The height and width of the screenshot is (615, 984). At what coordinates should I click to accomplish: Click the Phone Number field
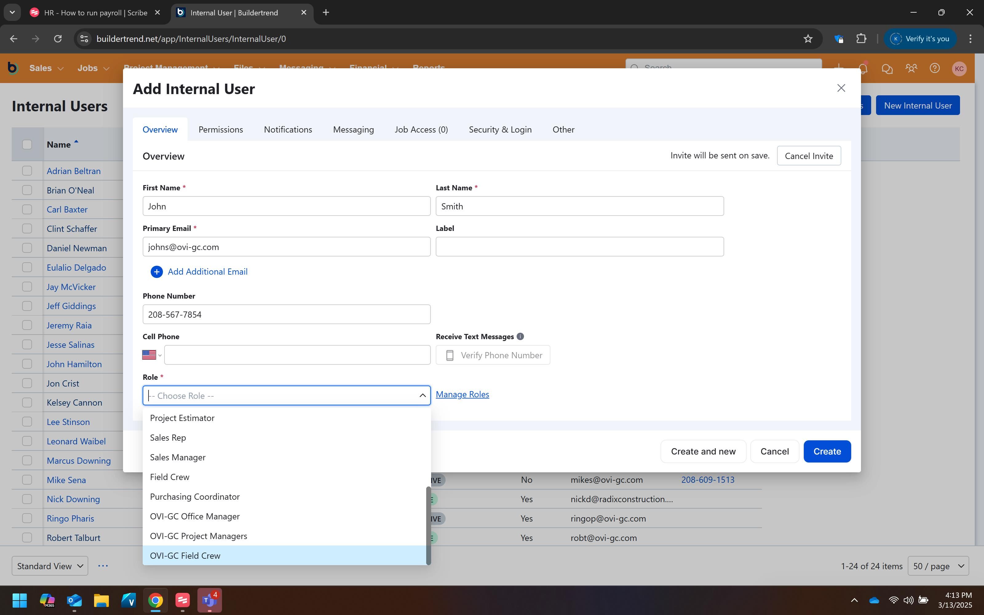point(286,314)
